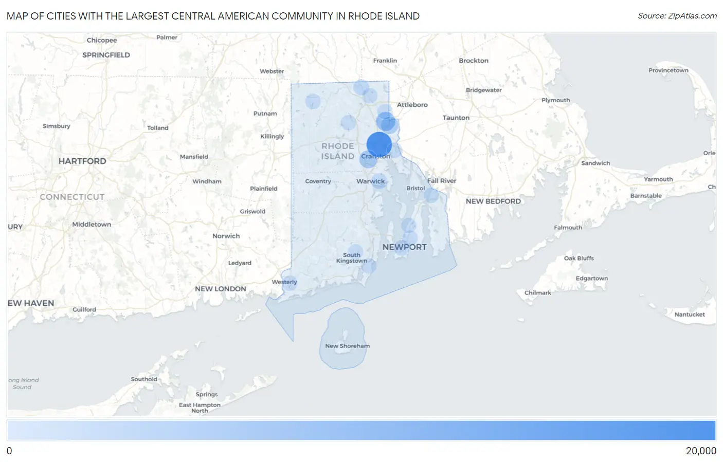Click the Killingly label
This screenshot has height=462, width=723.
pyautogui.click(x=273, y=137)
